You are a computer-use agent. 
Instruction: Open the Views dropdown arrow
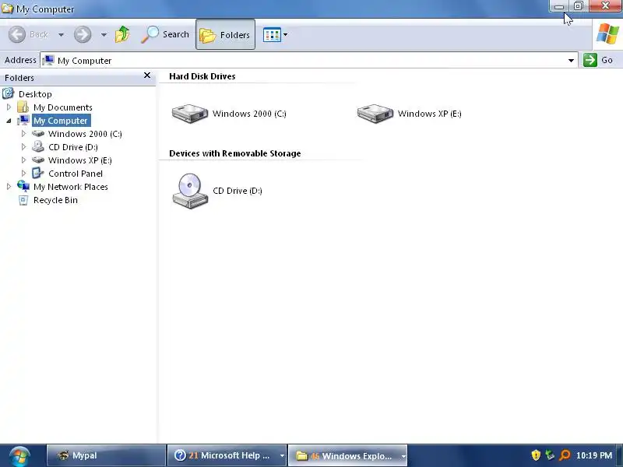point(285,35)
